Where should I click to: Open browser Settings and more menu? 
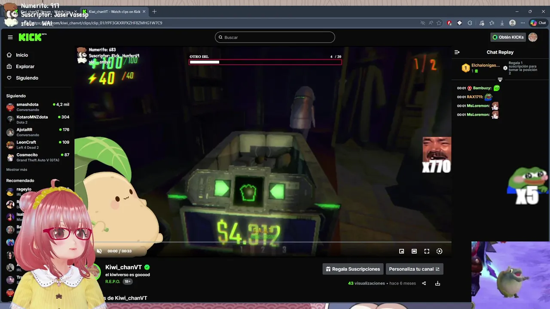[523, 23]
